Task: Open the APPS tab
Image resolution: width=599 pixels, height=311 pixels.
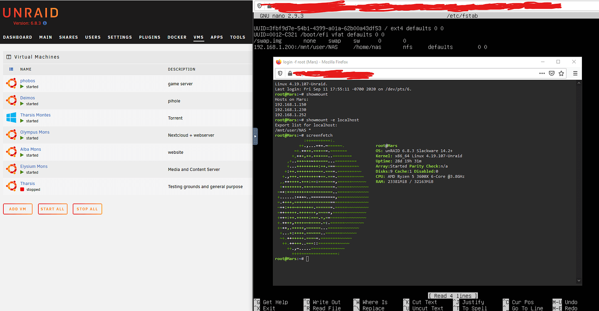Action: pyautogui.click(x=217, y=37)
